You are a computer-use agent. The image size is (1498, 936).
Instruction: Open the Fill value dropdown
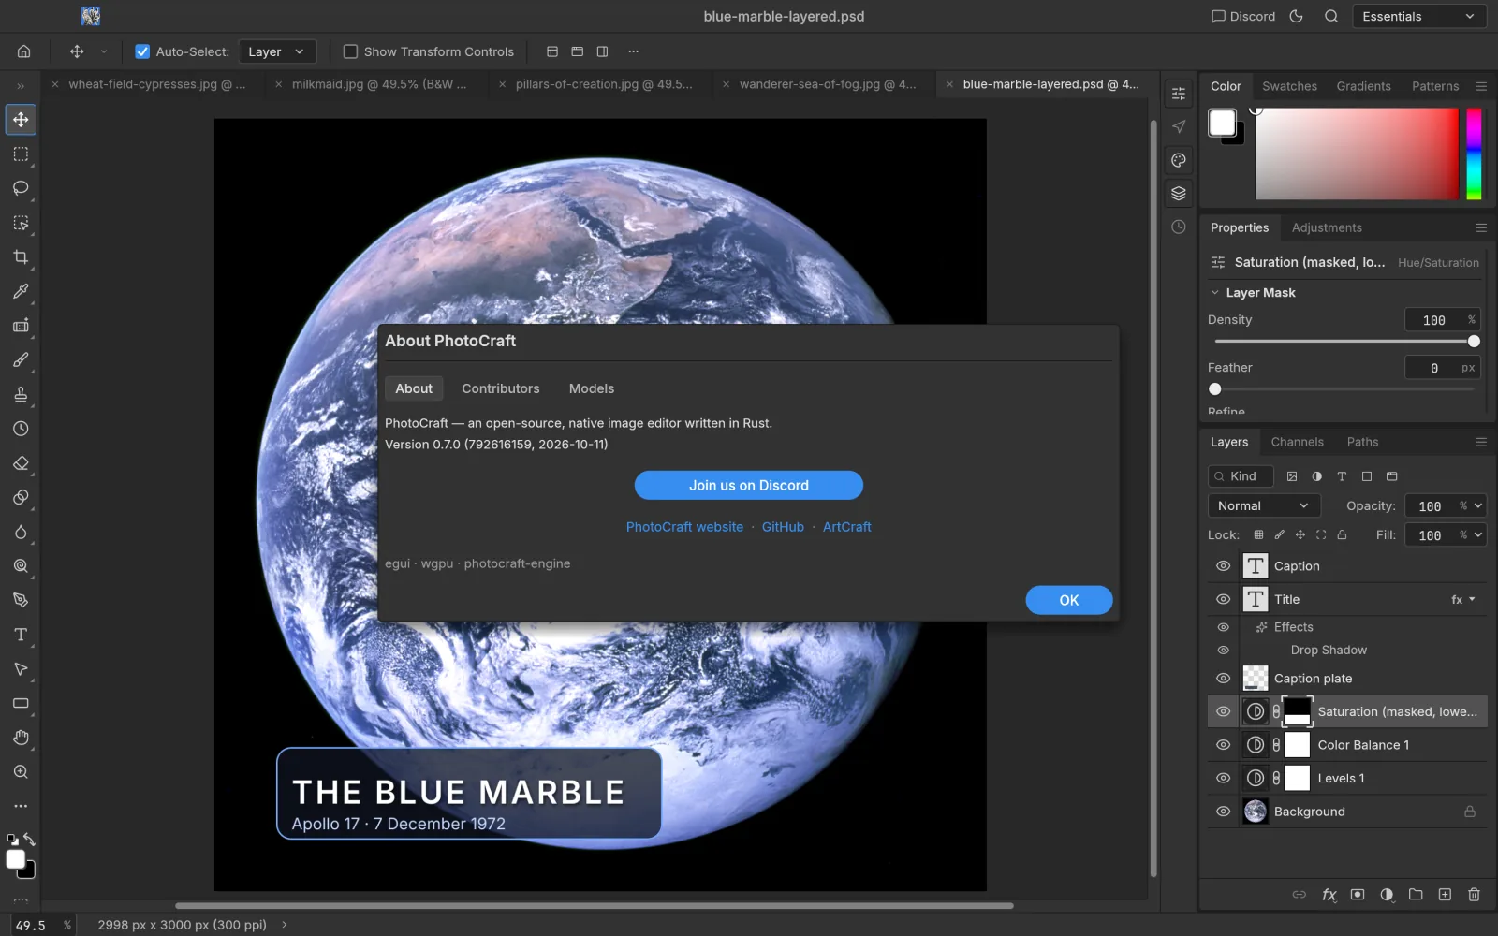(x=1478, y=535)
